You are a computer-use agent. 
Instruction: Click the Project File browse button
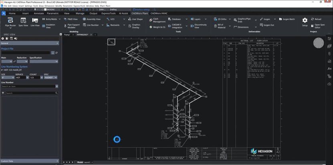pyautogui.click(x=52, y=53)
